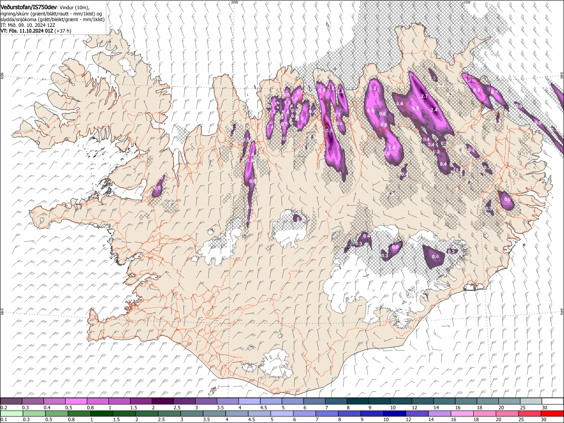Click the 'VT: Fös. 11.10.2024 01Z' valid time

[x=27, y=31]
